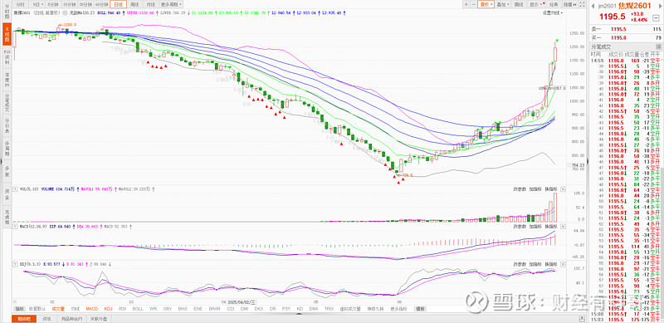Go to next contract with right arrow

point(660,6)
